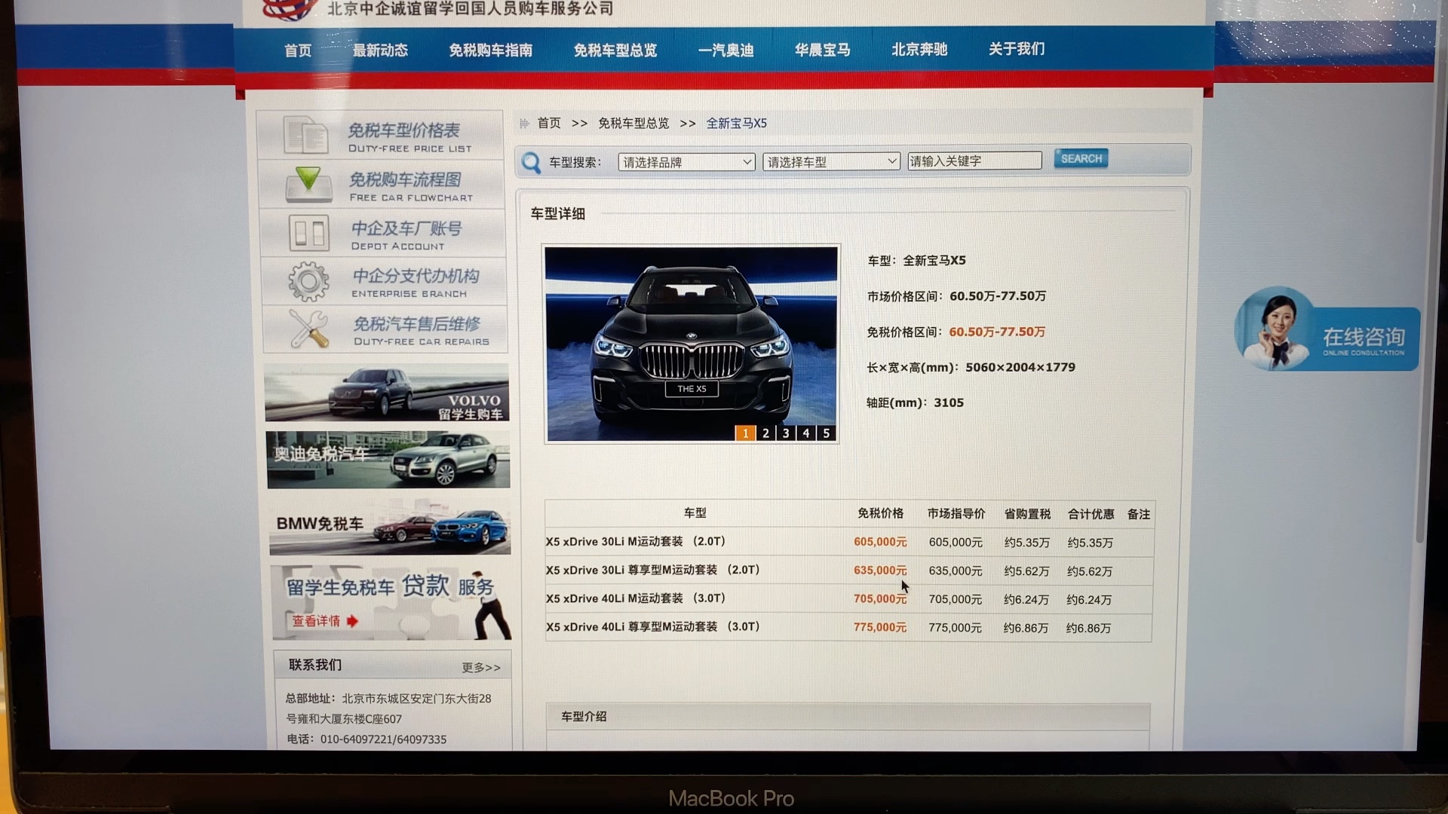Open the 奥迪免税汽车 banner
This screenshot has height=814, width=1448.
[x=388, y=459]
